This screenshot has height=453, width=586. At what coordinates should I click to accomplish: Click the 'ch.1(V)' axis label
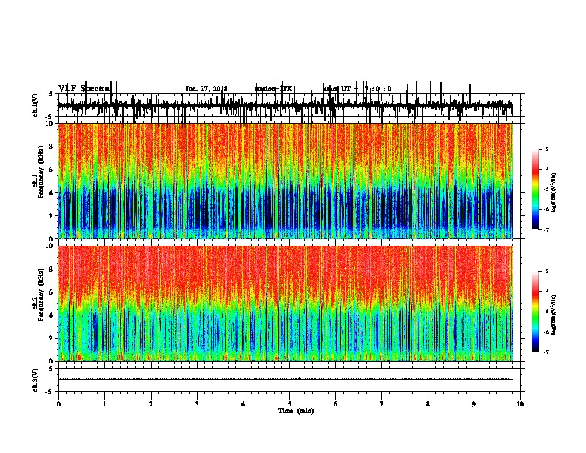click(x=35, y=105)
